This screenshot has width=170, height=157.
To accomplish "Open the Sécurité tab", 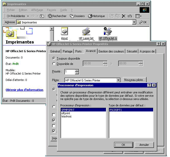I will click(132, 51).
